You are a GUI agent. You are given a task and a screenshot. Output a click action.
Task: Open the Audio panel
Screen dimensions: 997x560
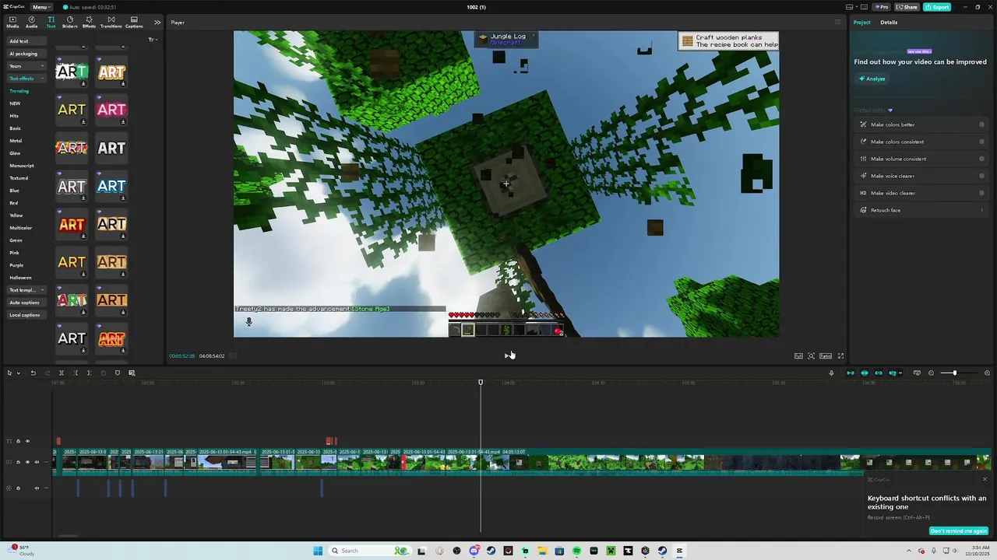point(31,22)
